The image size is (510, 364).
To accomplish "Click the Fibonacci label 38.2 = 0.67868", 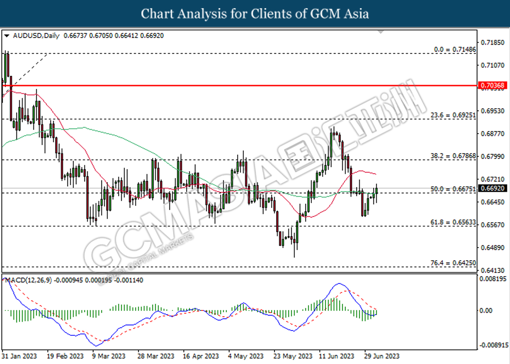I will 453,156.
